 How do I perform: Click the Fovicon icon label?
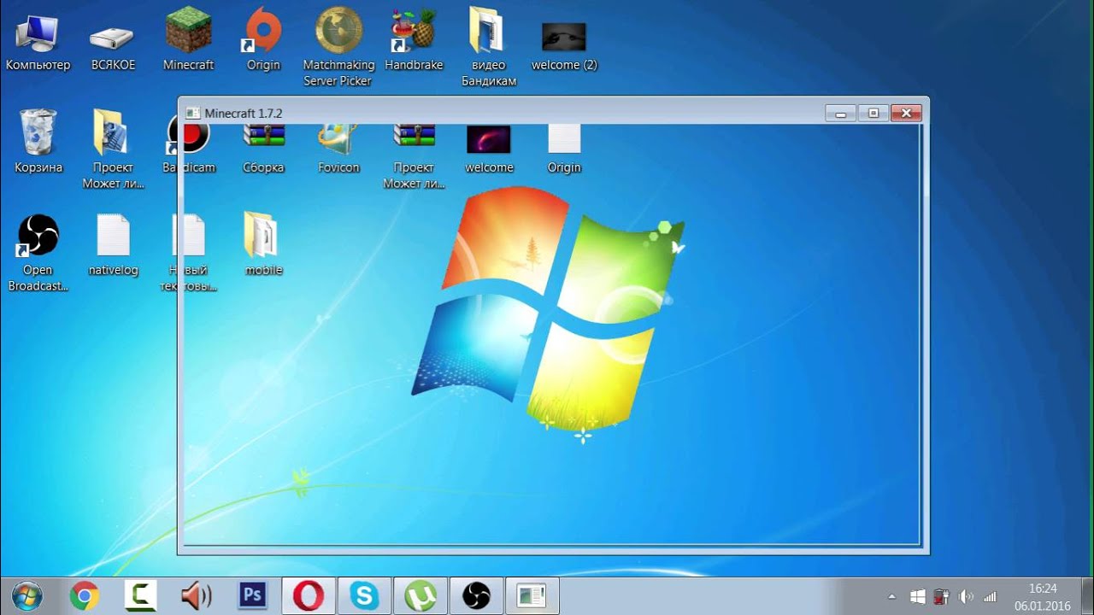pyautogui.click(x=338, y=167)
